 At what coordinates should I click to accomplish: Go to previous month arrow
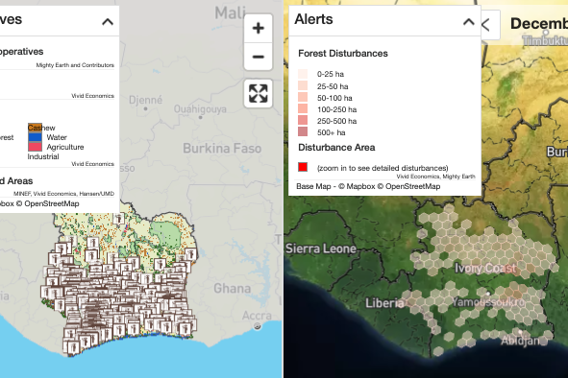(485, 25)
